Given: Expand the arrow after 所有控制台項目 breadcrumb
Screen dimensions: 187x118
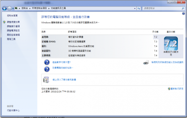Looking at the screenshot, I should coord(49,8).
